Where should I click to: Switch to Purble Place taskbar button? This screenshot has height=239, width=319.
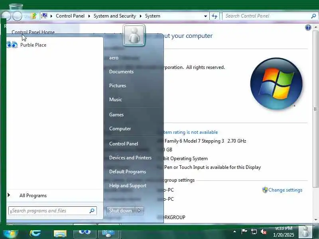coord(85,232)
